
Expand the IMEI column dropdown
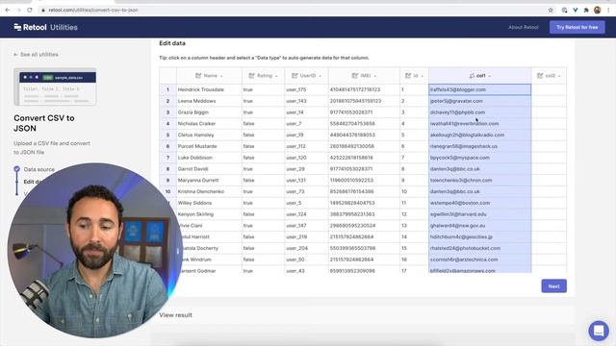coord(374,76)
